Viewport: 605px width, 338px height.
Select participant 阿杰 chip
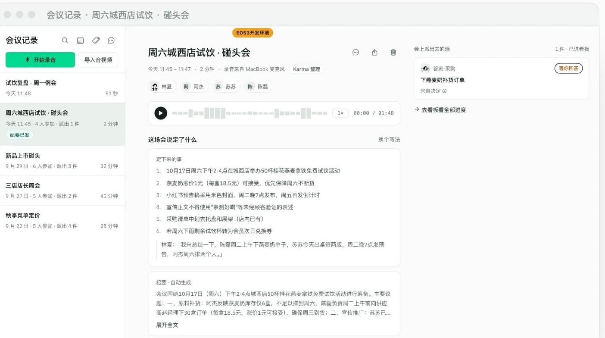point(194,87)
